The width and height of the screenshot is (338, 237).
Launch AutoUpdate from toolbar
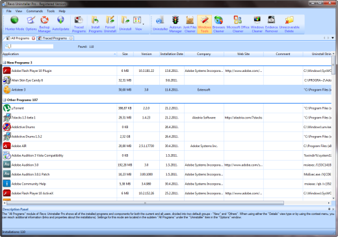click(60, 24)
